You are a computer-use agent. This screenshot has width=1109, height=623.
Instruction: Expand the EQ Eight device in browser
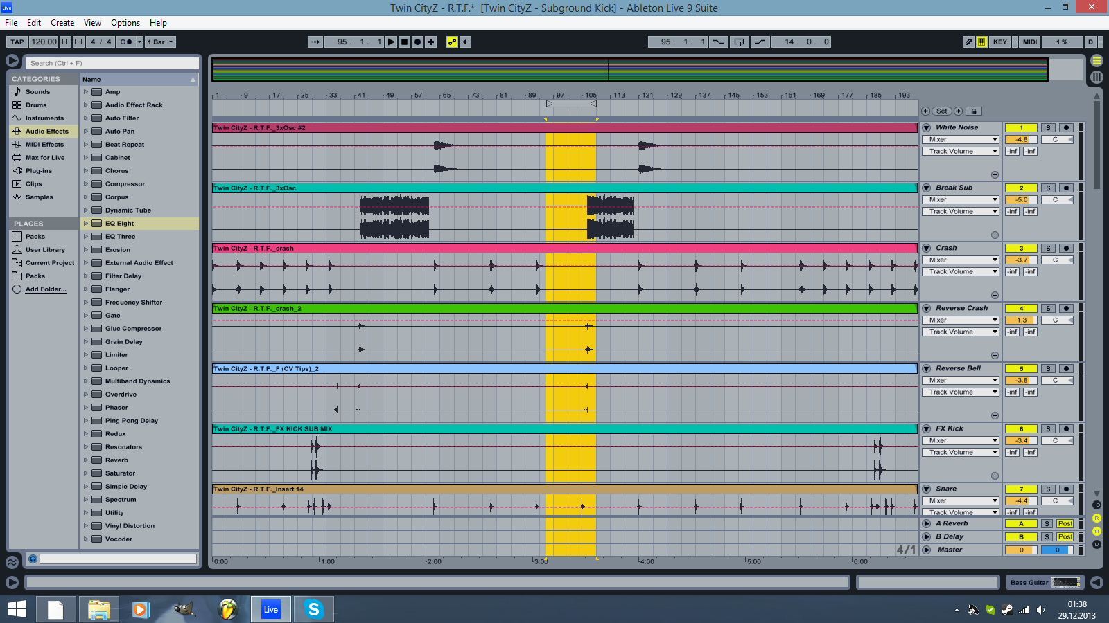(86, 224)
